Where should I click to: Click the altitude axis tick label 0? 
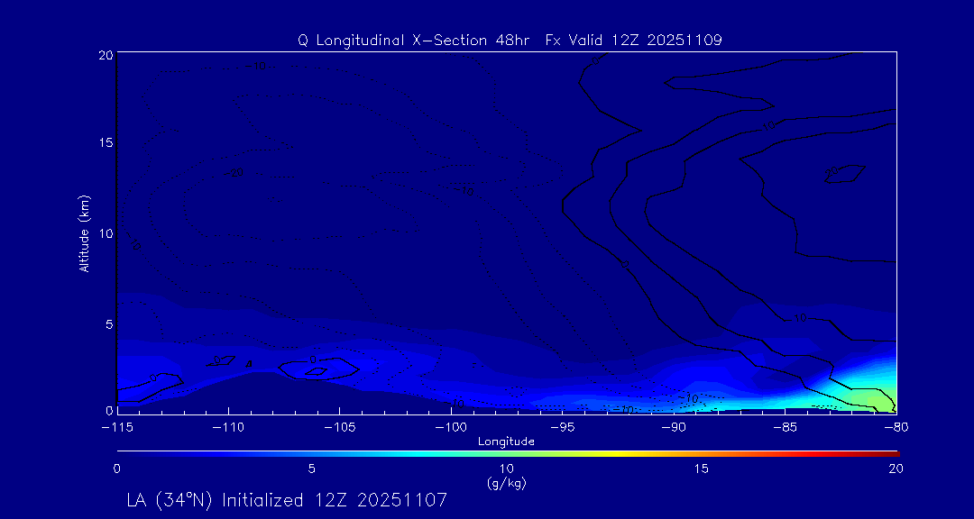coord(109,410)
